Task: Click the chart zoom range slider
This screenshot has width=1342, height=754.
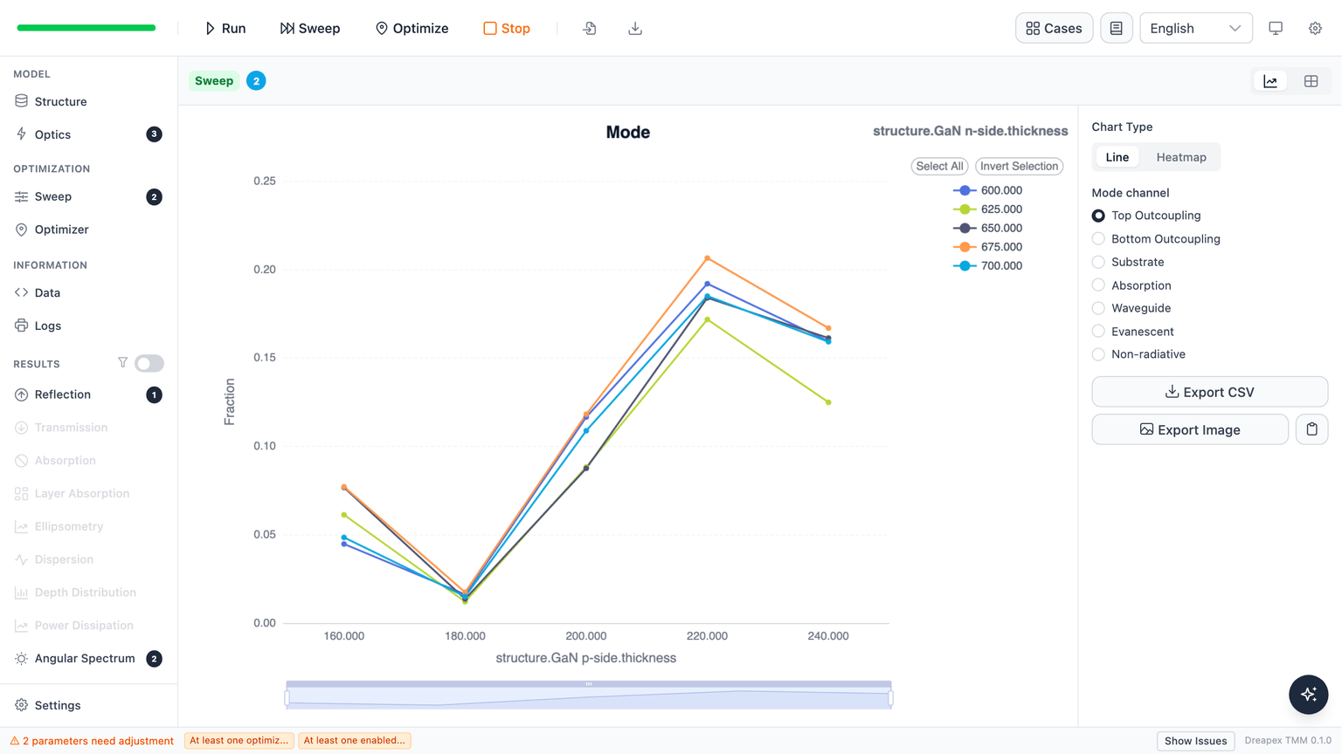Action: pyautogui.click(x=589, y=695)
